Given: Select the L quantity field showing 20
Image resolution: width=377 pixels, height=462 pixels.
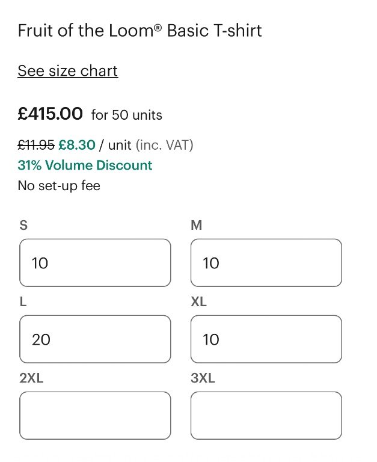Looking at the screenshot, I should pyautogui.click(x=95, y=339).
